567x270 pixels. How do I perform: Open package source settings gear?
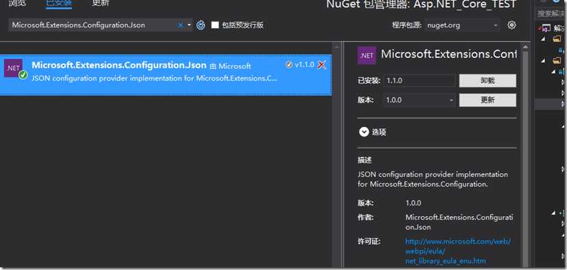click(x=512, y=25)
